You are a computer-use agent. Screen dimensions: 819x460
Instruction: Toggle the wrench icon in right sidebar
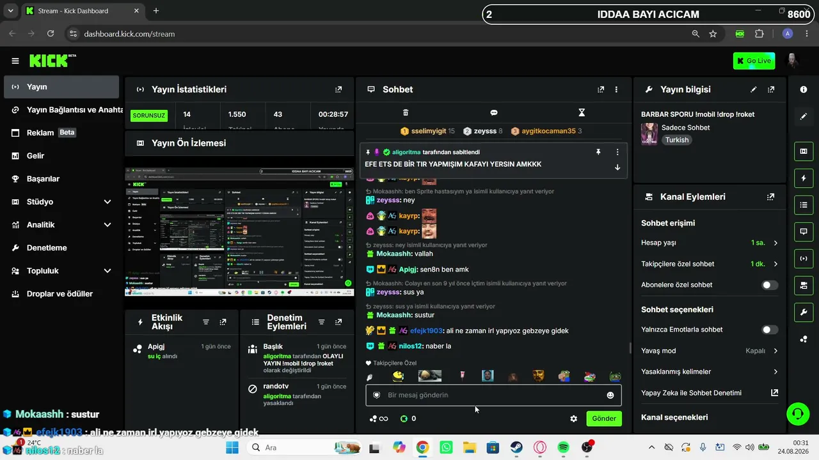coord(804,312)
